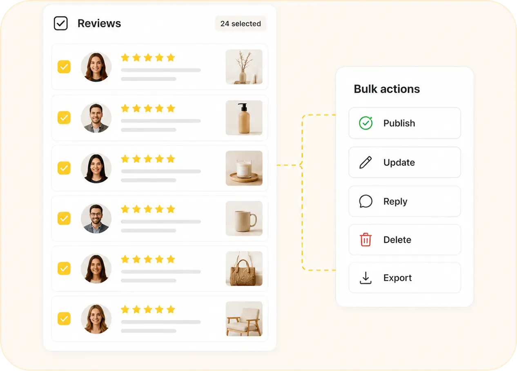The height and width of the screenshot is (371, 517).
Task: Choose Export in Bulk actions
Action: click(405, 278)
